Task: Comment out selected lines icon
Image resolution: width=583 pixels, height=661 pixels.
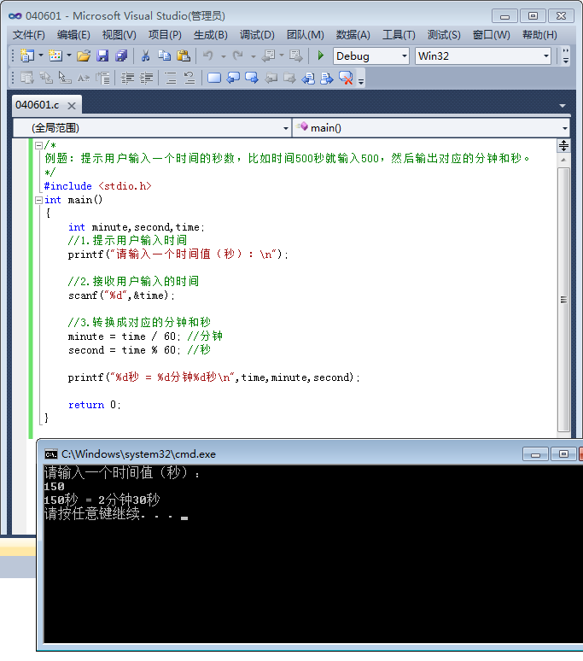Action: click(x=171, y=78)
